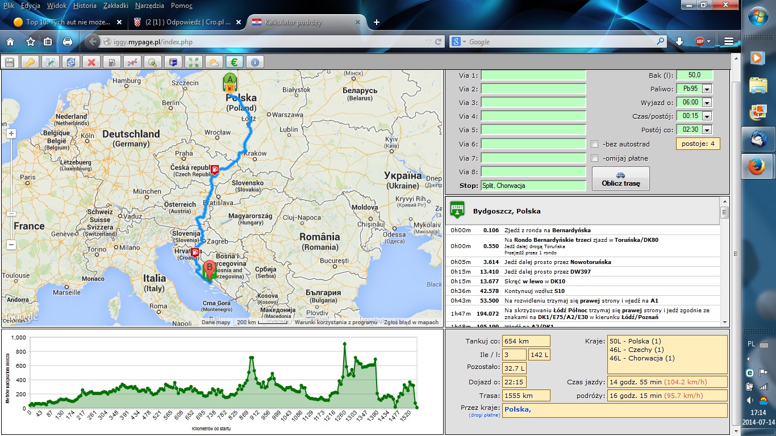Open the Paliwo fuel type dropdown
The width and height of the screenshot is (776, 436).
click(707, 89)
